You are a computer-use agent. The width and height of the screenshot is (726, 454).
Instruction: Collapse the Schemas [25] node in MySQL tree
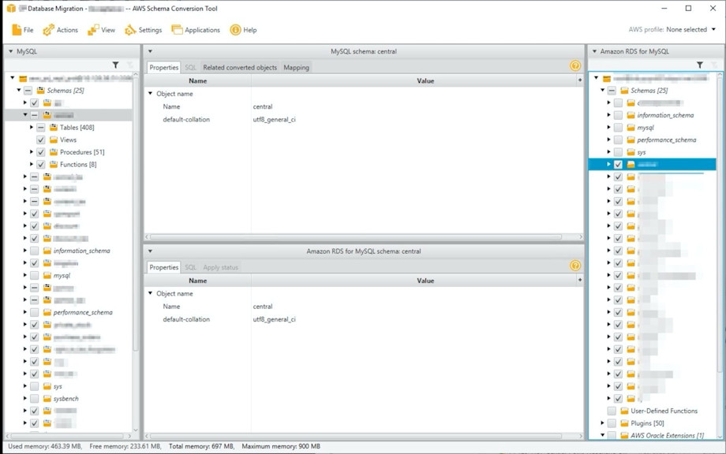pyautogui.click(x=19, y=90)
